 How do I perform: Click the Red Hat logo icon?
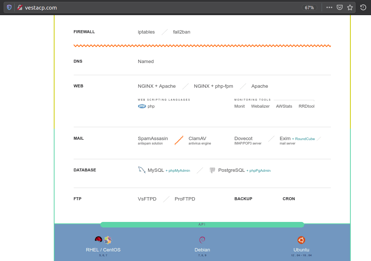pyautogui.click(x=98, y=240)
